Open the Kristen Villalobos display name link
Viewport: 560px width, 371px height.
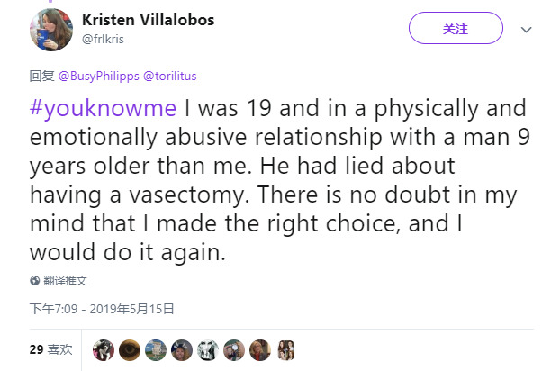point(149,20)
